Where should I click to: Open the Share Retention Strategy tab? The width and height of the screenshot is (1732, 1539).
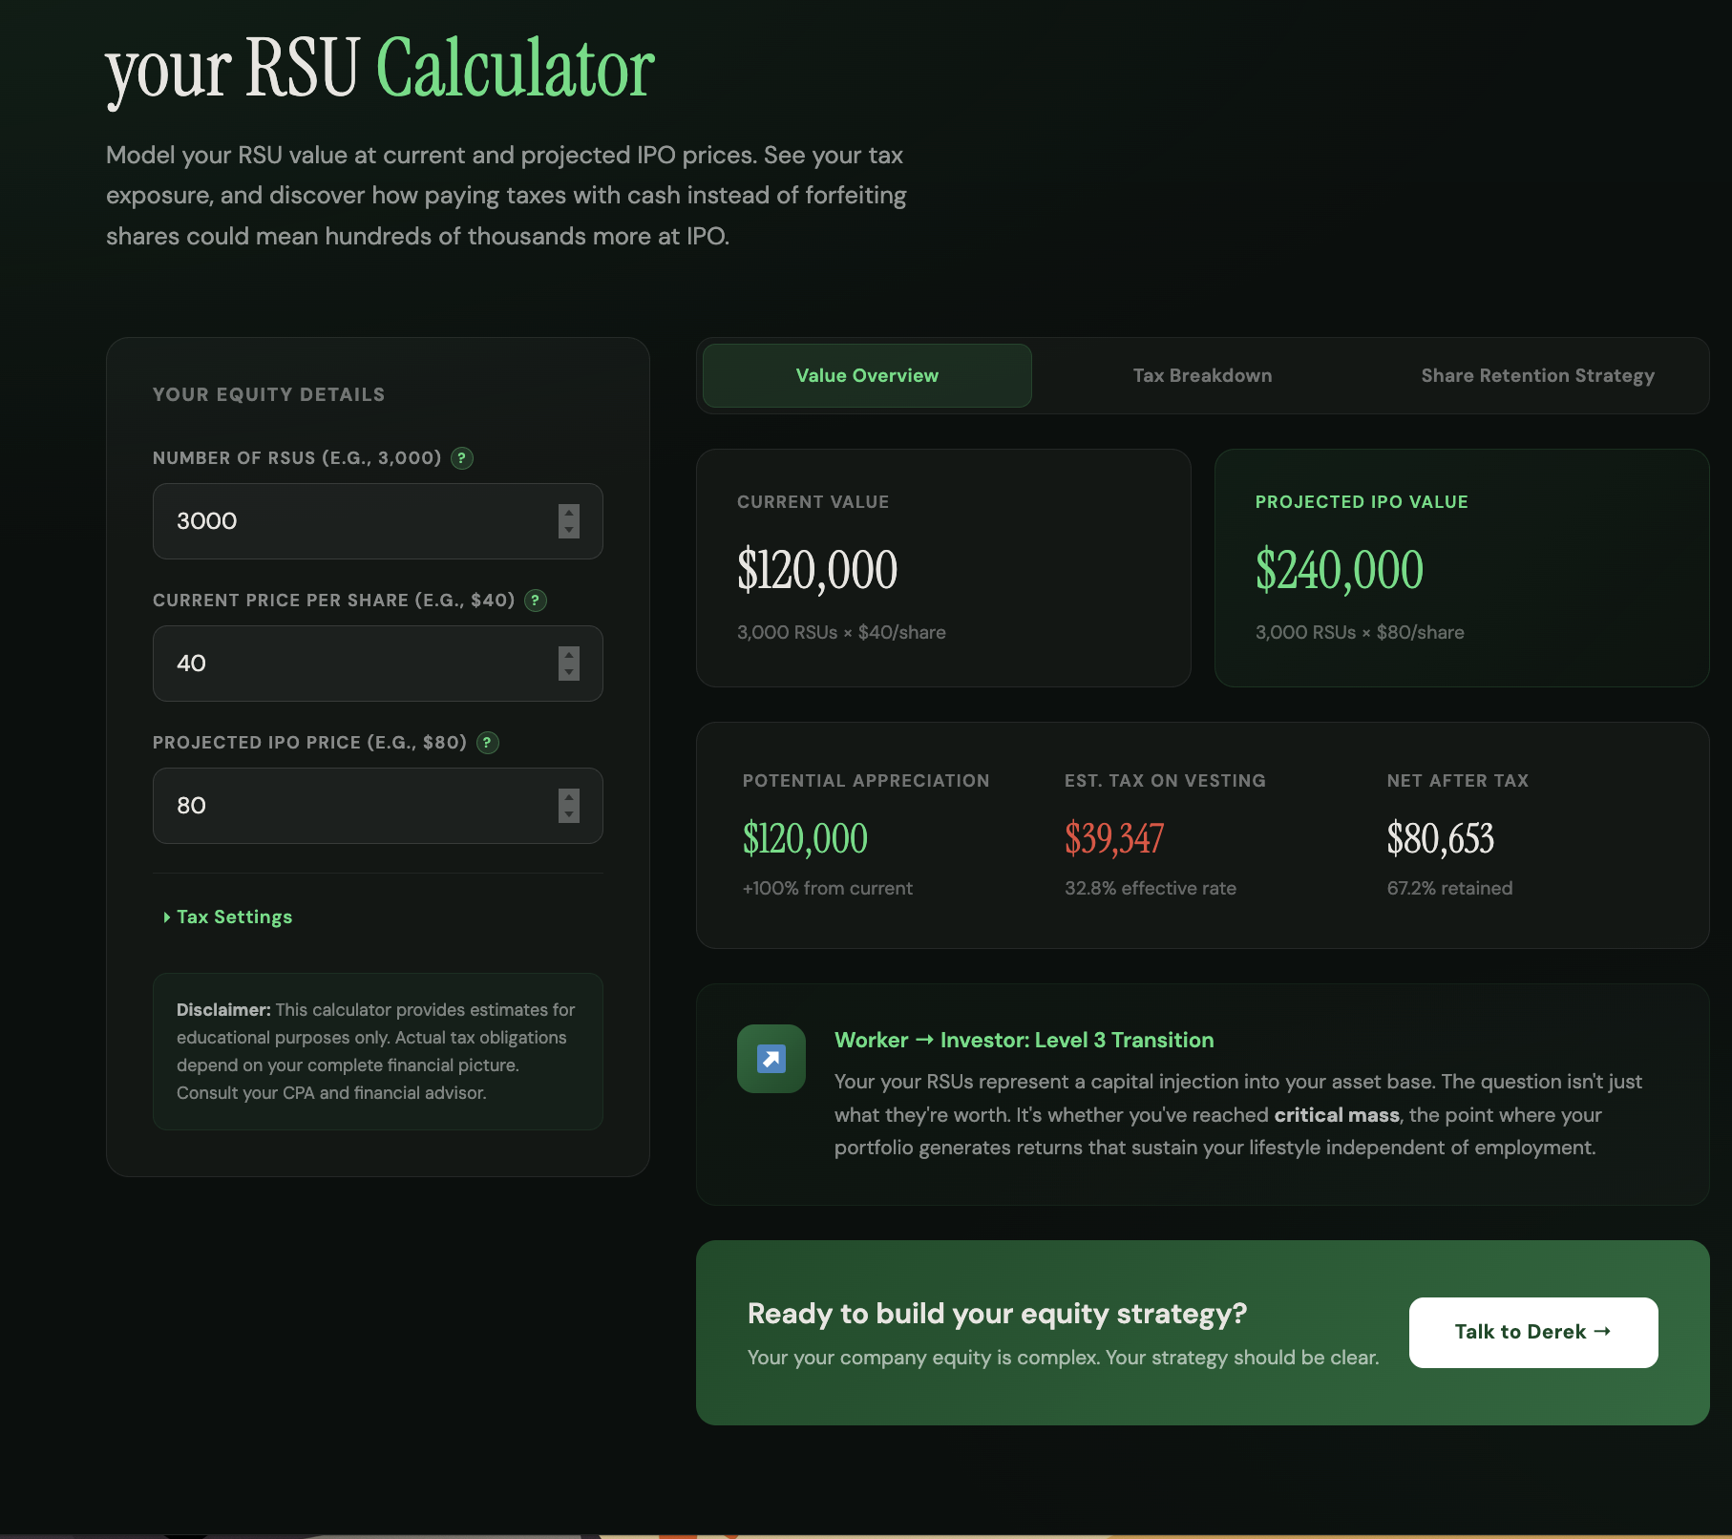coord(1537,376)
